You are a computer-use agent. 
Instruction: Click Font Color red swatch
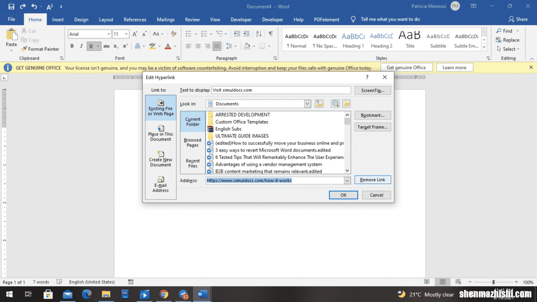[x=168, y=46]
